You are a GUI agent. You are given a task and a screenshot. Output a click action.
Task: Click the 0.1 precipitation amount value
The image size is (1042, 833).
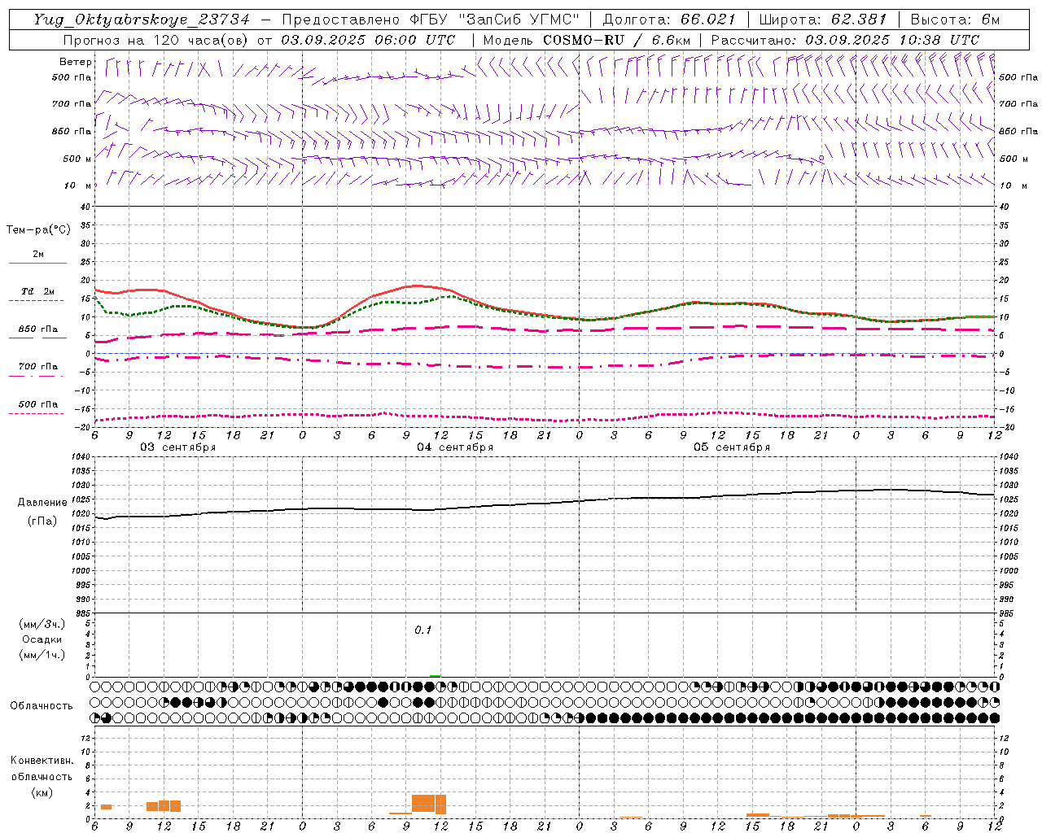(x=423, y=630)
